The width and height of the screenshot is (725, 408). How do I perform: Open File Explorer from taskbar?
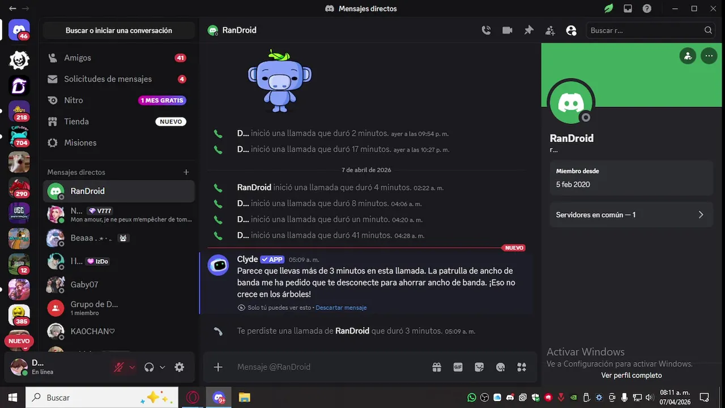pyautogui.click(x=244, y=398)
